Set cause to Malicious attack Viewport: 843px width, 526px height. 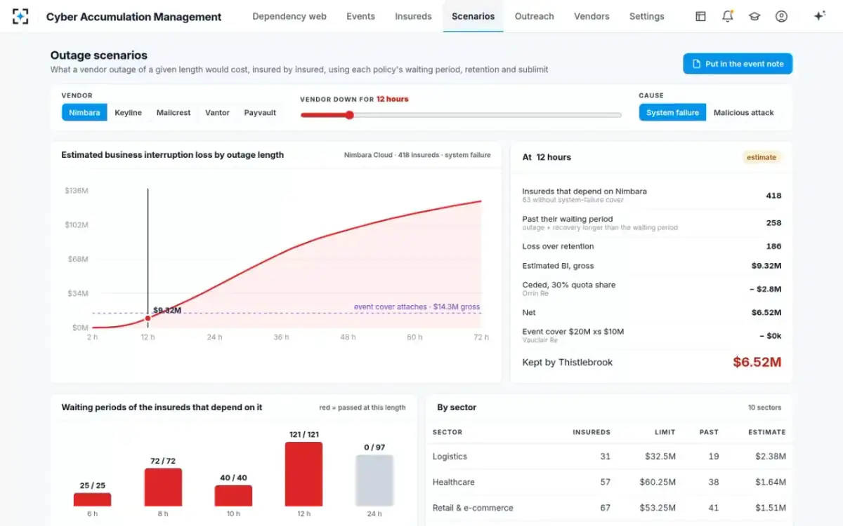[743, 112]
